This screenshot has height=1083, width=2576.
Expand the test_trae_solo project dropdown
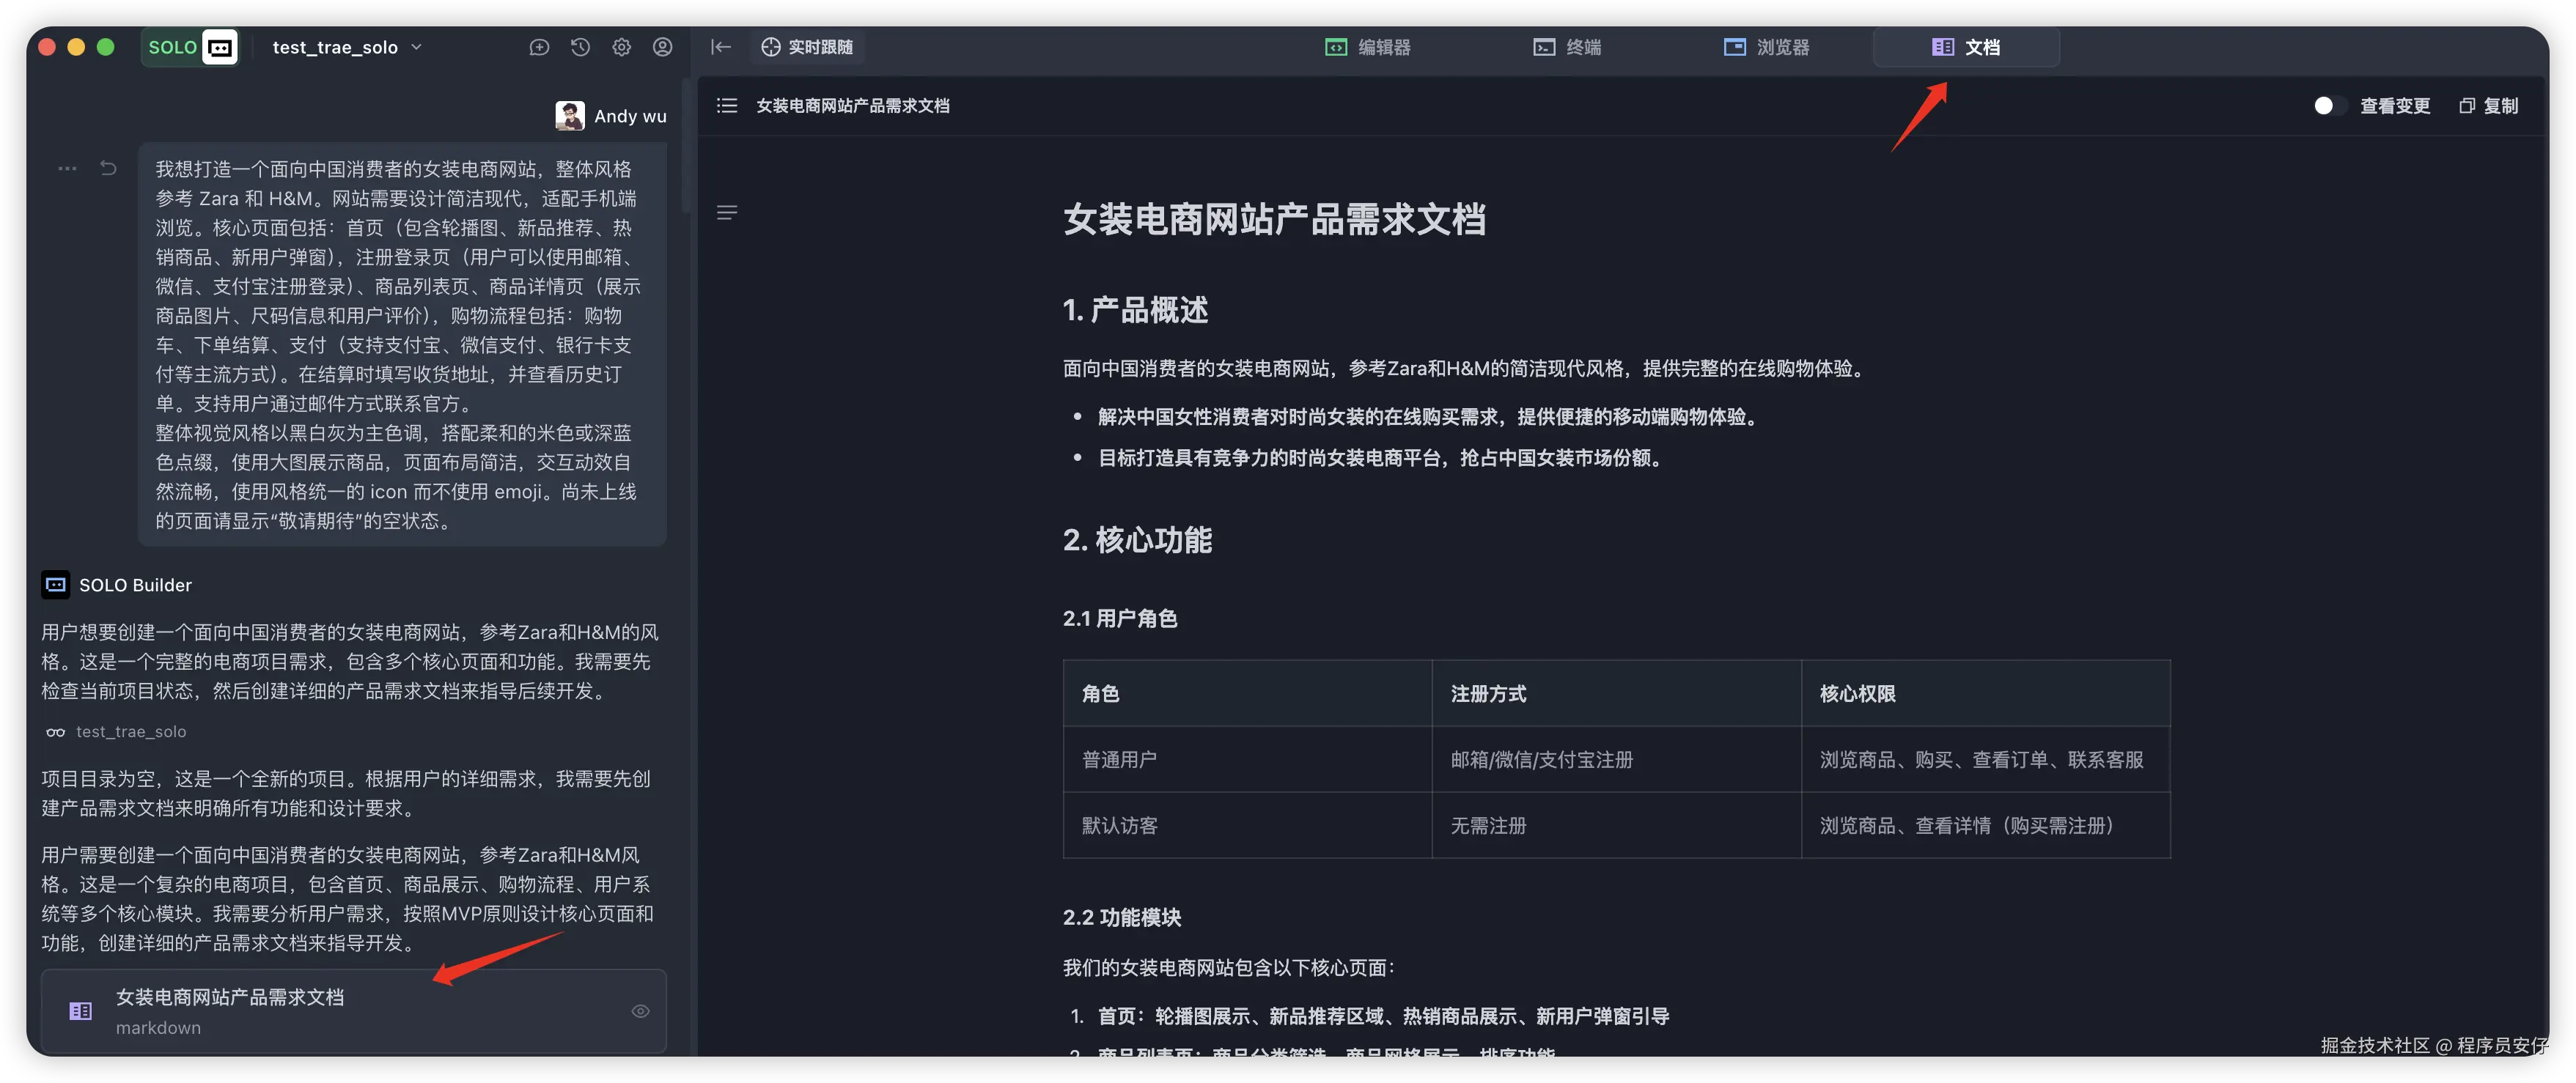click(x=347, y=47)
